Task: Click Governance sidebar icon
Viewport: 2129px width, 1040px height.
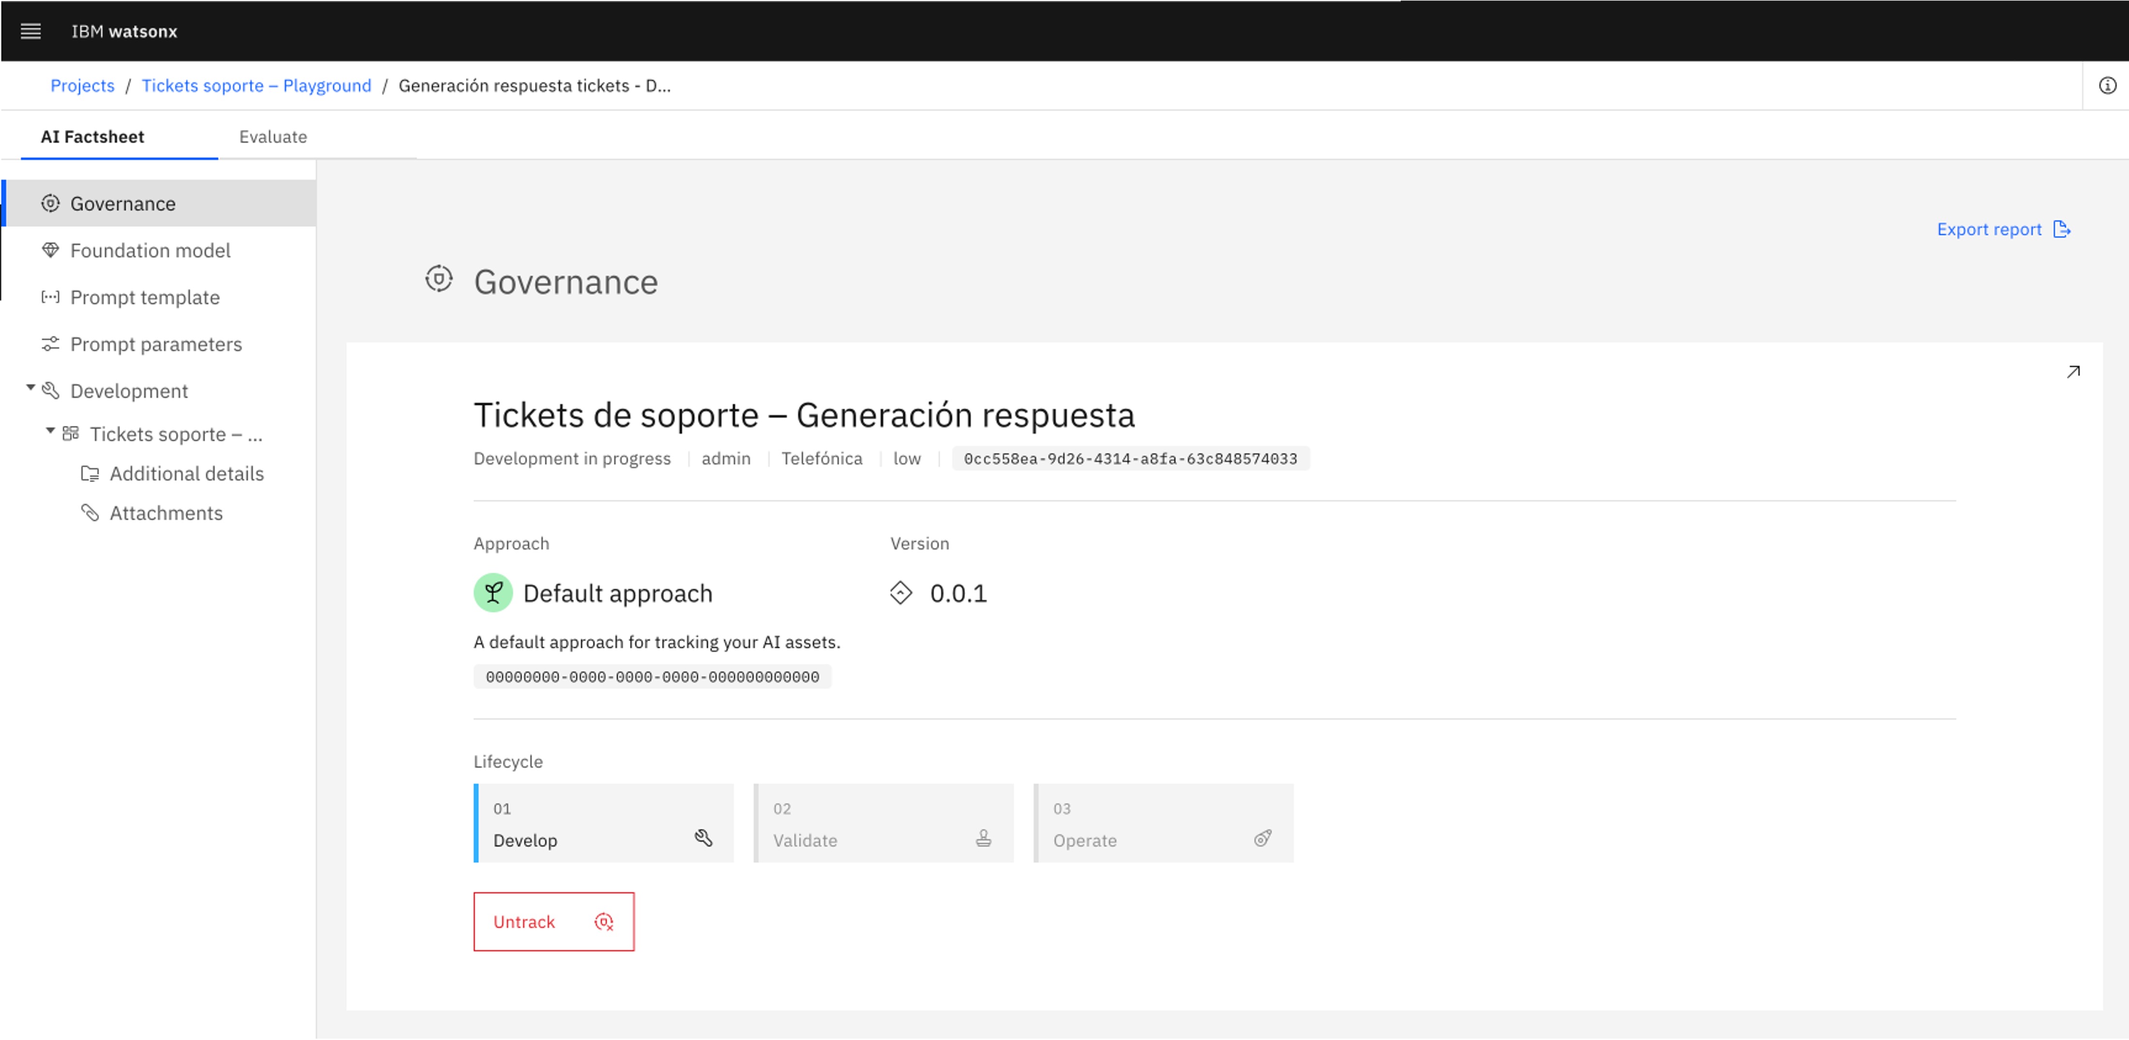Action: pyautogui.click(x=50, y=203)
